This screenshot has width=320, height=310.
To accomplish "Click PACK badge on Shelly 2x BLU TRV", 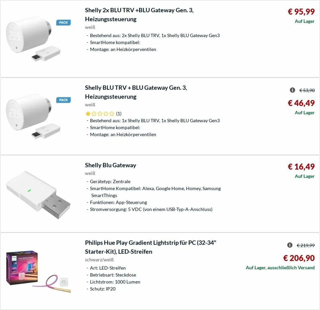I will pyautogui.click(x=63, y=23).
